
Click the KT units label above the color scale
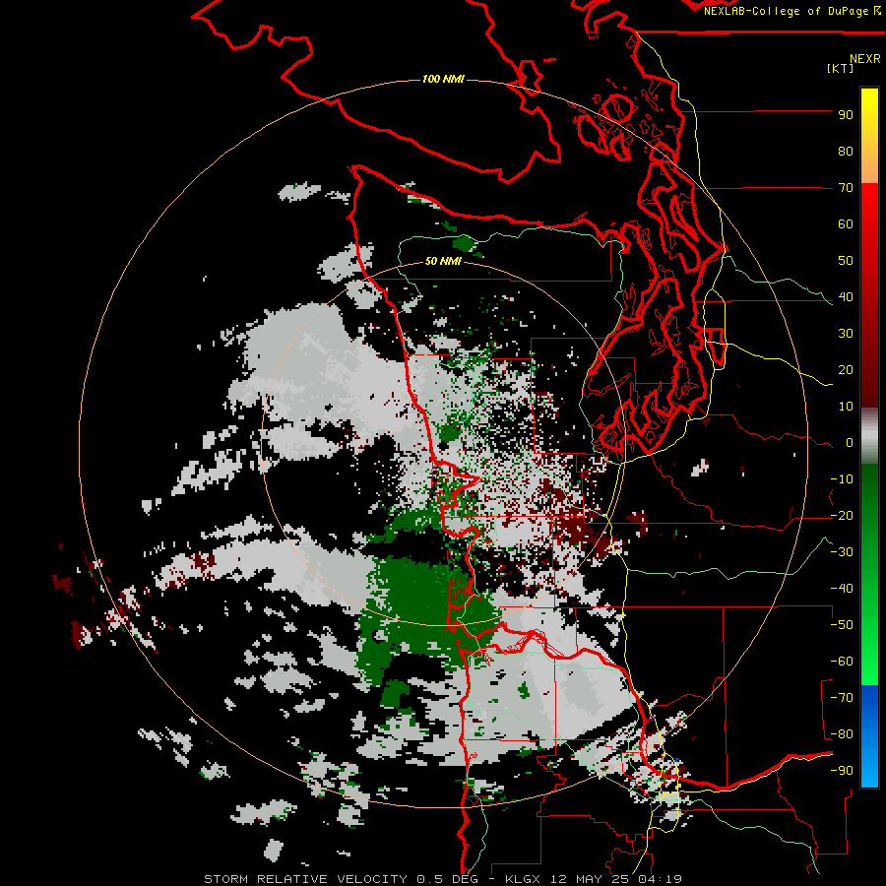point(841,68)
